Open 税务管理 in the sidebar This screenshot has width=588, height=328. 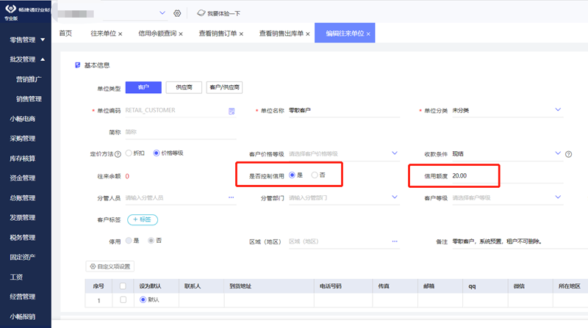pos(23,238)
